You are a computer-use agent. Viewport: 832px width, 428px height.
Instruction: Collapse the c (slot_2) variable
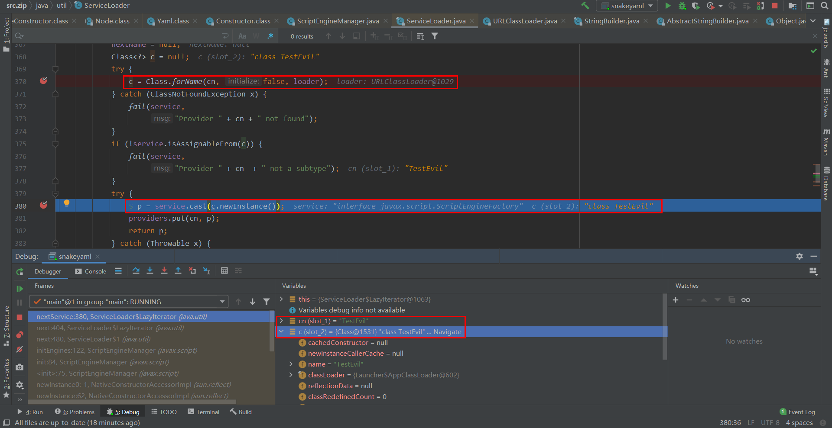click(281, 331)
